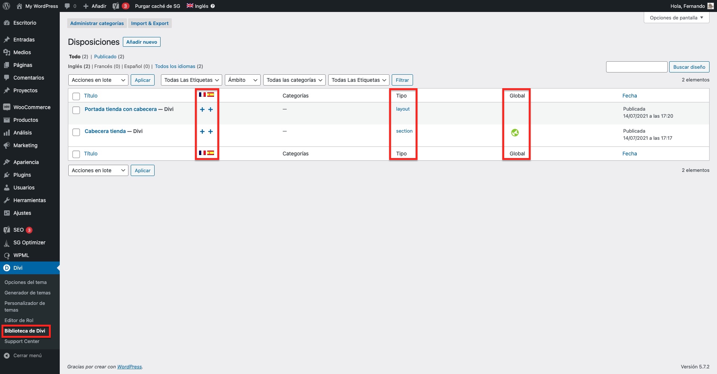The height and width of the screenshot is (374, 717).
Task: Click the green Global globe icon
Action: click(515, 133)
